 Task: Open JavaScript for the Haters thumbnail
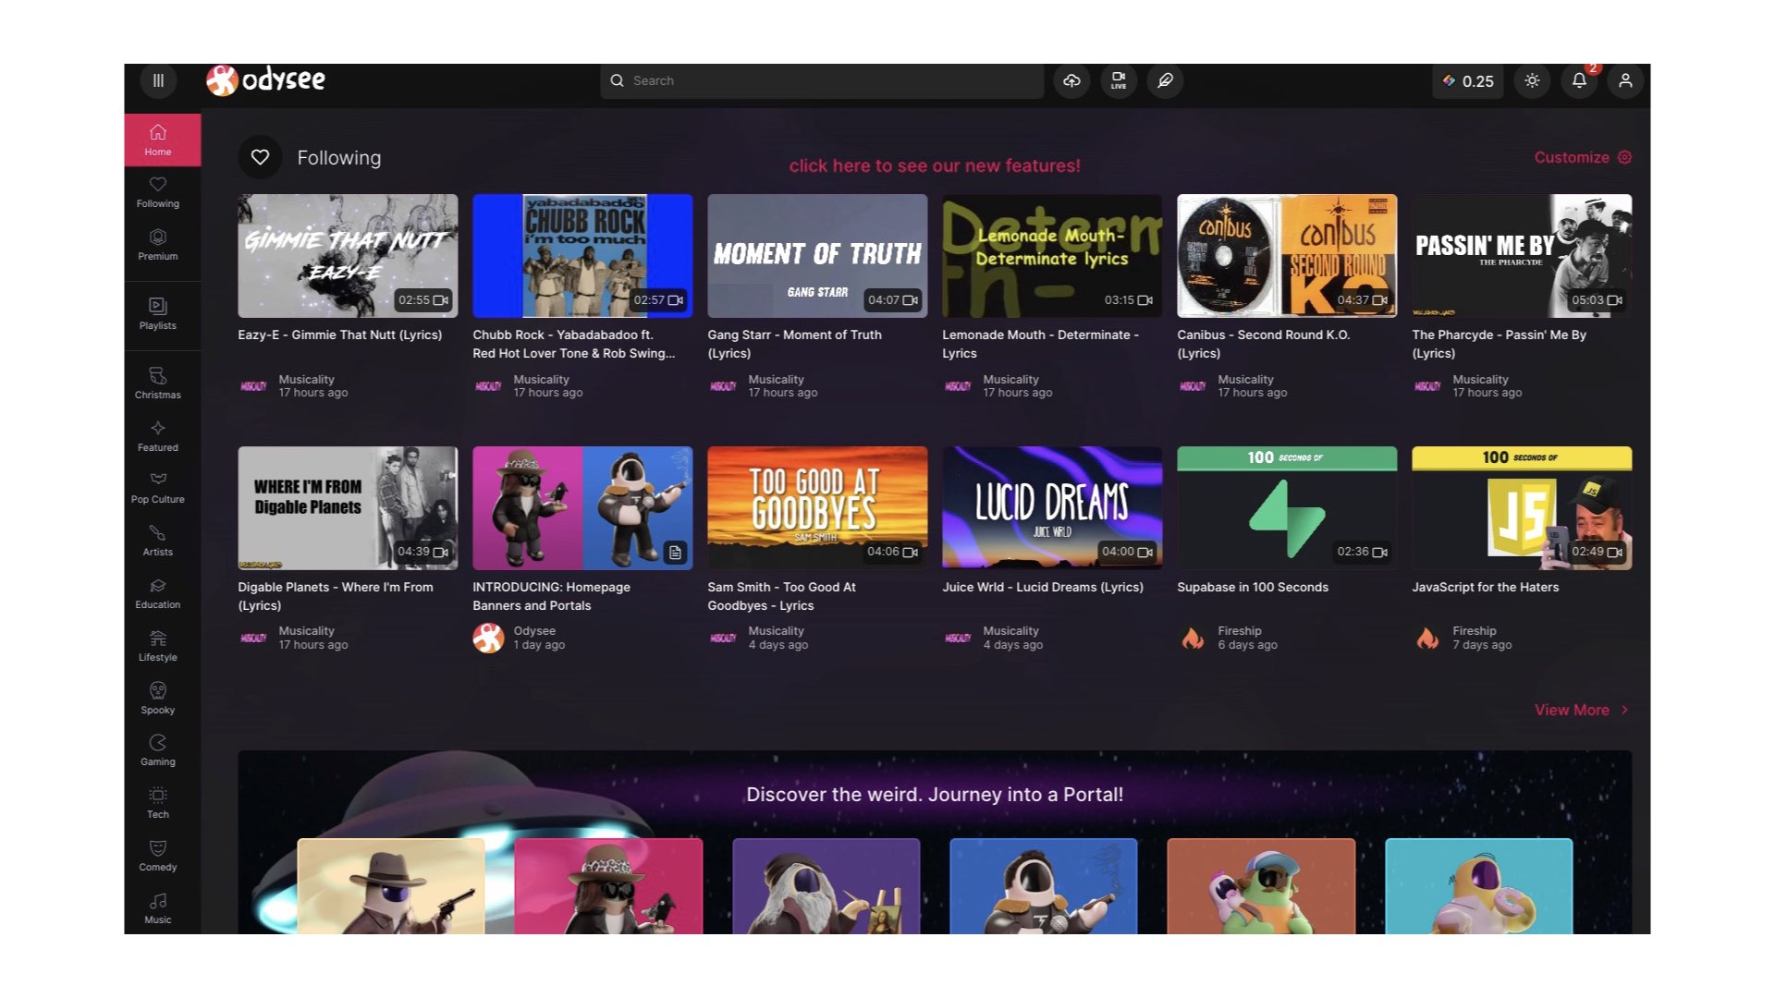(1522, 508)
